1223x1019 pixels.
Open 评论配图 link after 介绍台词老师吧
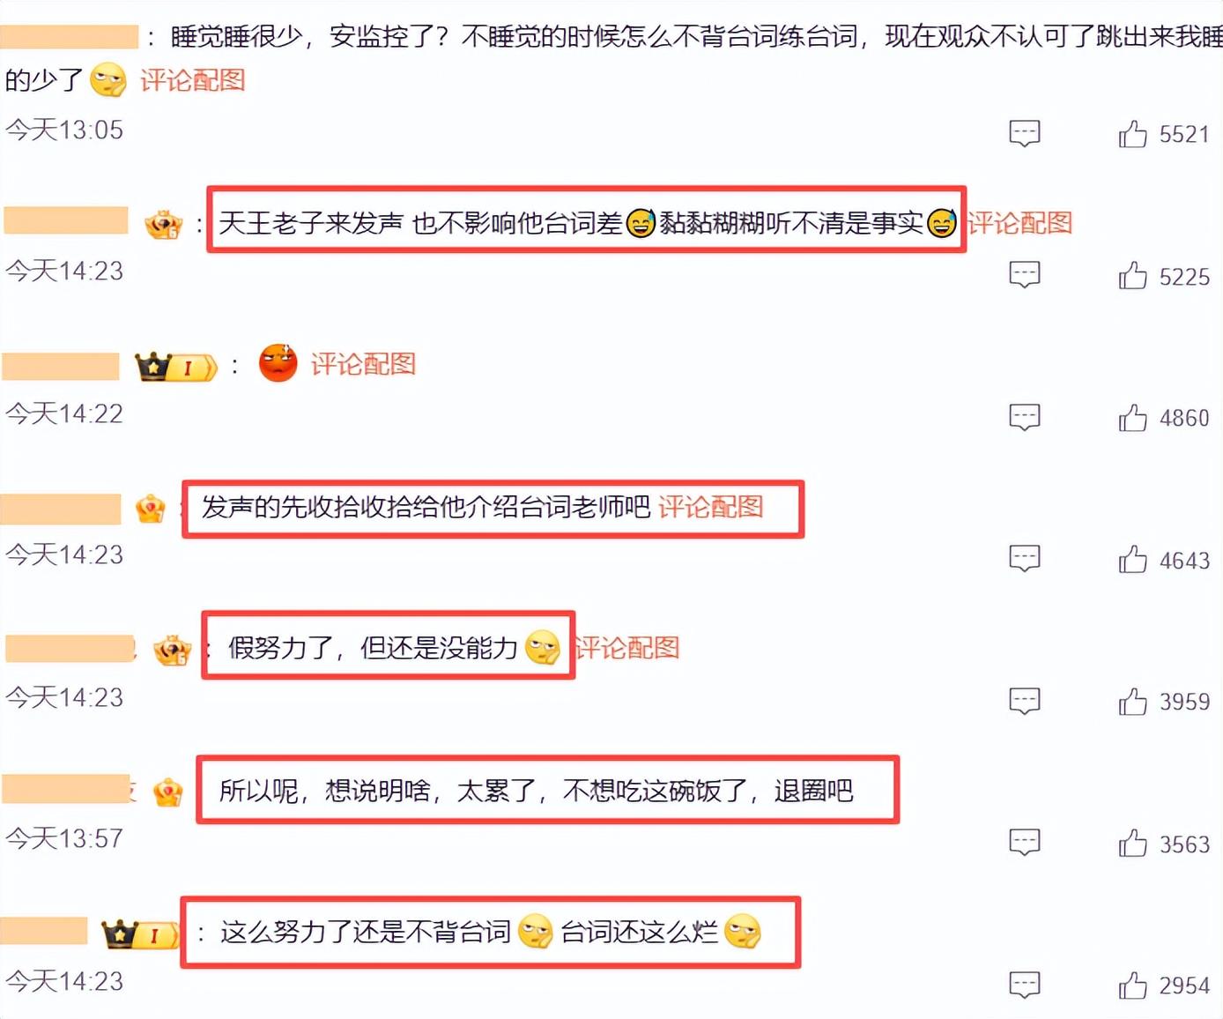point(710,507)
